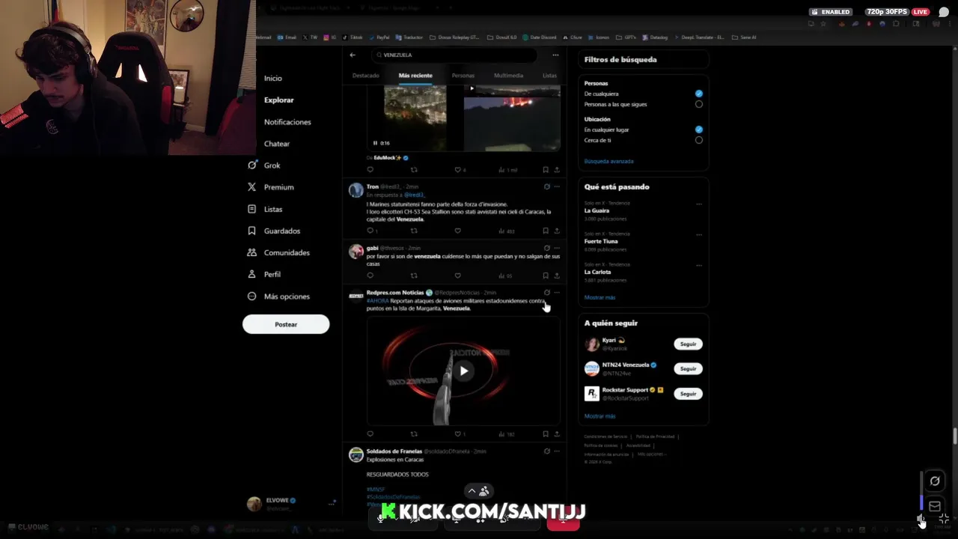Open more menu on the Tron tweet
Viewport: 958px width, 539px height.
(x=556, y=186)
